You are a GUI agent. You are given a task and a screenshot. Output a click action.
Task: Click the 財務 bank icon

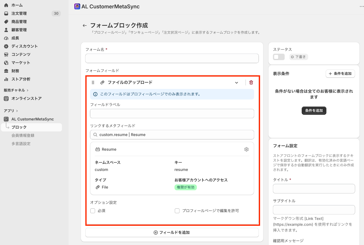pyautogui.click(x=6, y=71)
